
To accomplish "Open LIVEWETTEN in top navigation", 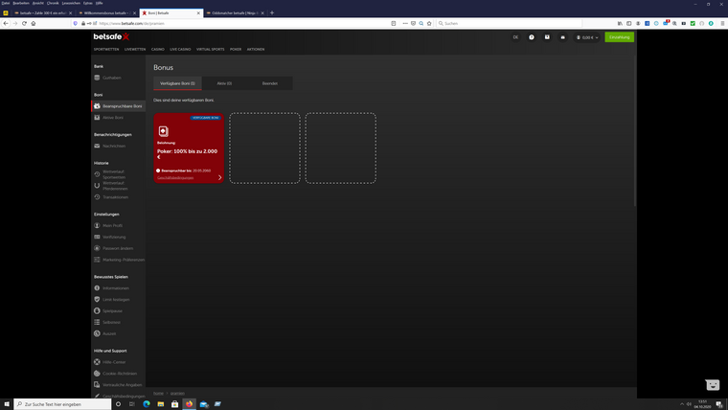I will [x=135, y=49].
